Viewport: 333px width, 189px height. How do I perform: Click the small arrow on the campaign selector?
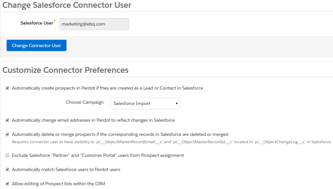[177, 103]
